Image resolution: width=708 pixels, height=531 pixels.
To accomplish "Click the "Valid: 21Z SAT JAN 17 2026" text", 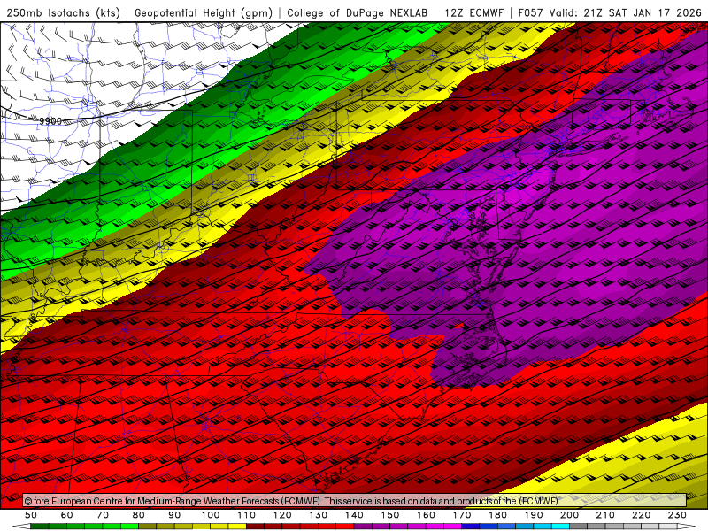I will tap(626, 12).
